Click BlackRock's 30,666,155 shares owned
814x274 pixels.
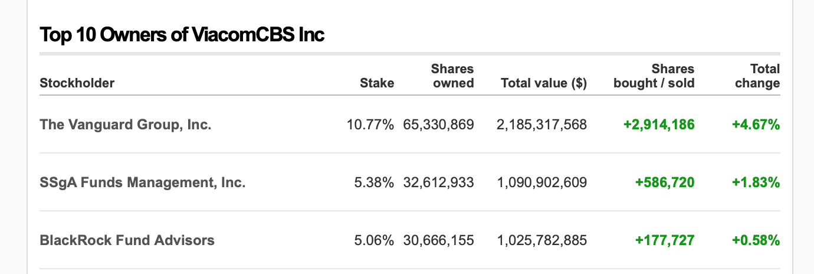[x=438, y=240]
